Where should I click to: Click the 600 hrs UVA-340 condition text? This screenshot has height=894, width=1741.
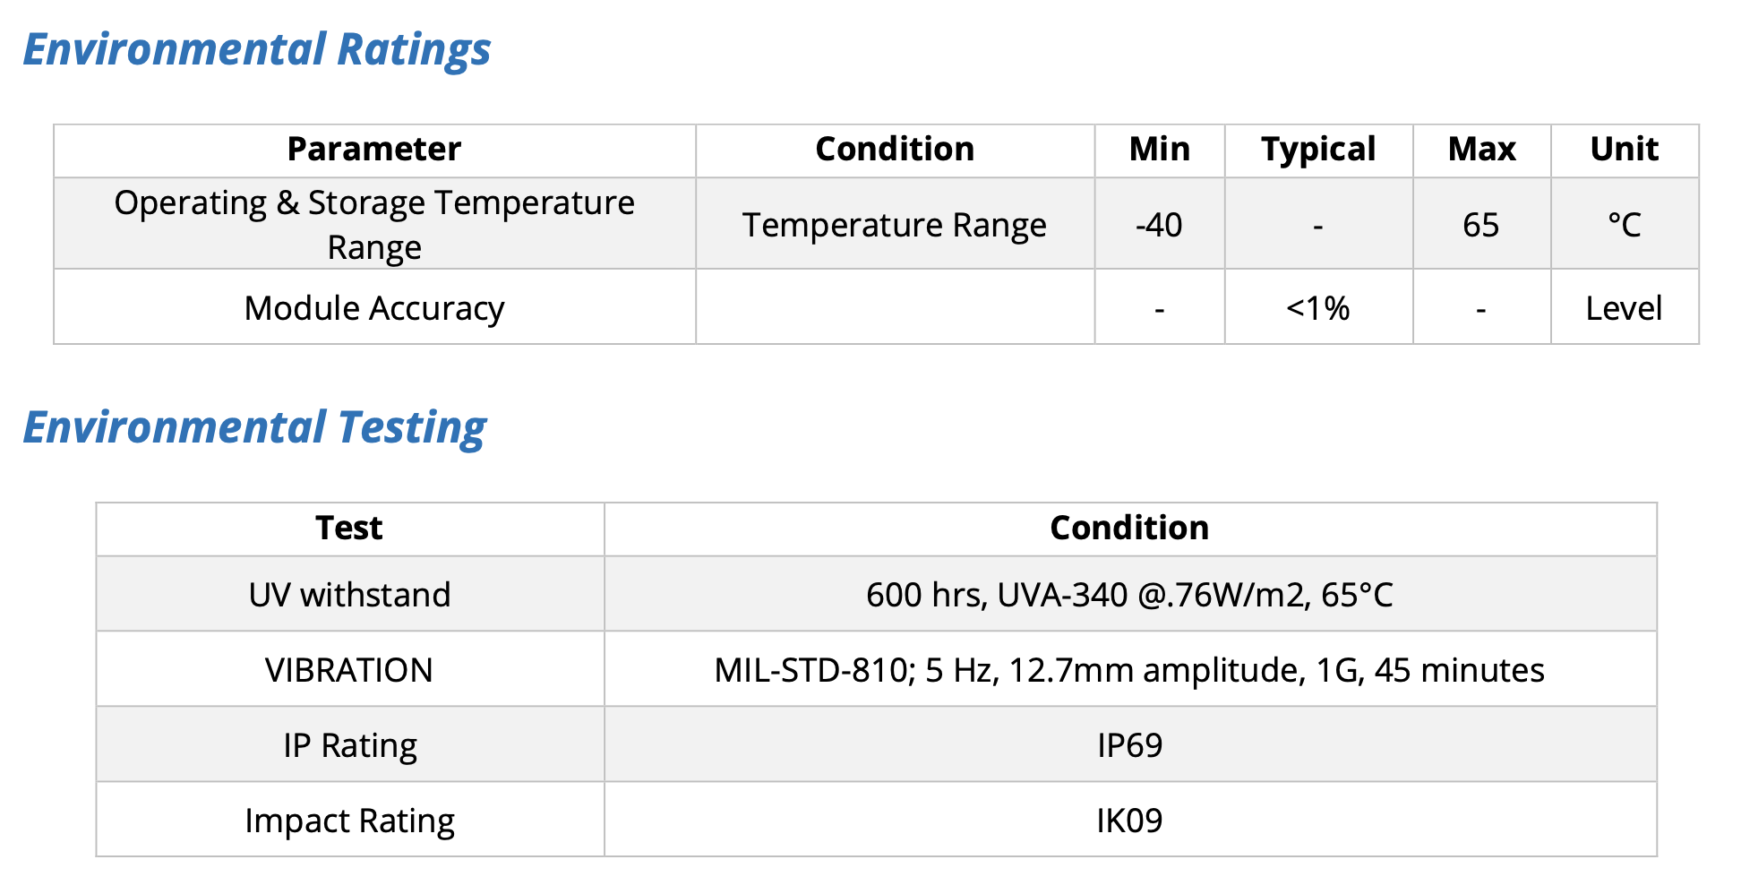[x=1129, y=595]
